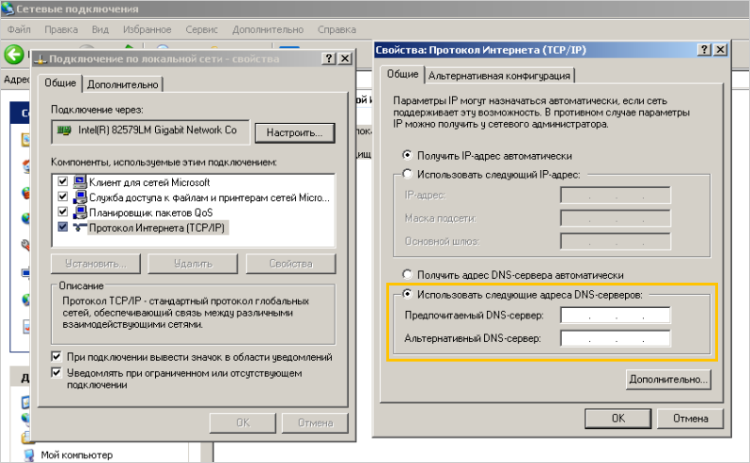Toggle the limited connectivity notification checkbox

click(55, 374)
